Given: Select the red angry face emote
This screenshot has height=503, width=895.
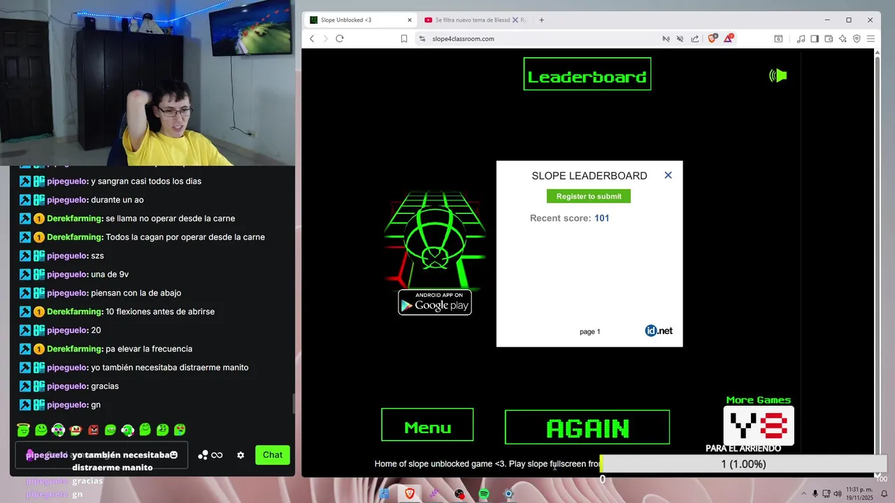Looking at the screenshot, I should click(x=93, y=430).
